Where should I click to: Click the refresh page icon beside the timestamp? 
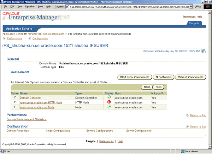click(204, 51)
